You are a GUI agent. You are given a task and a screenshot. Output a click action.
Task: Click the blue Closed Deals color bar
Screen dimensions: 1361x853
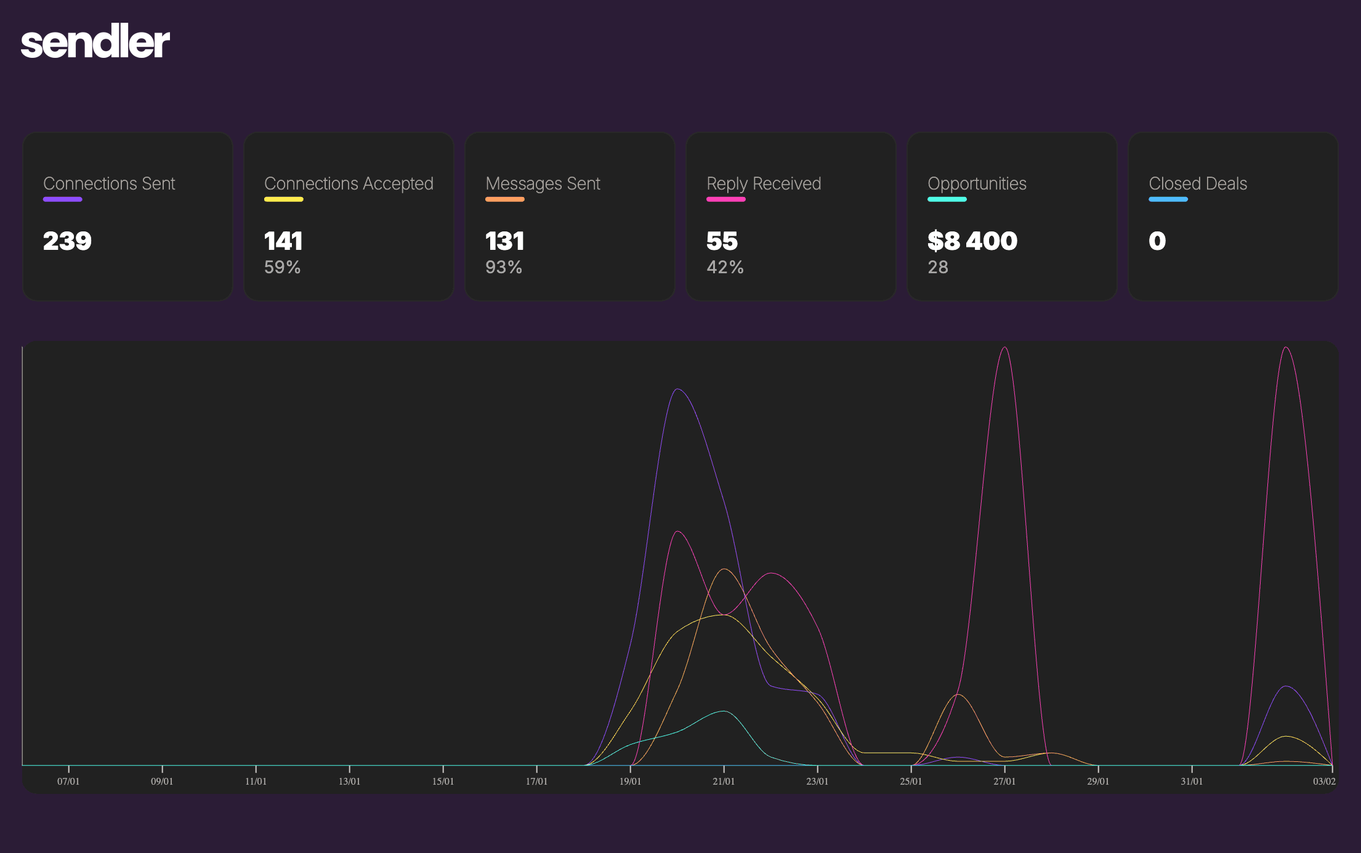[1168, 199]
